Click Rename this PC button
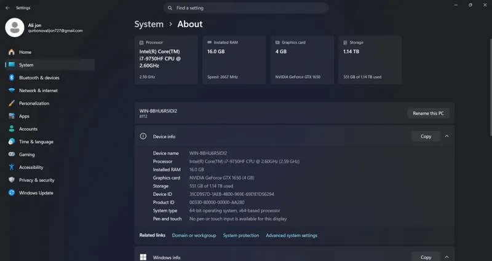This screenshot has width=492, height=261. 428,113
